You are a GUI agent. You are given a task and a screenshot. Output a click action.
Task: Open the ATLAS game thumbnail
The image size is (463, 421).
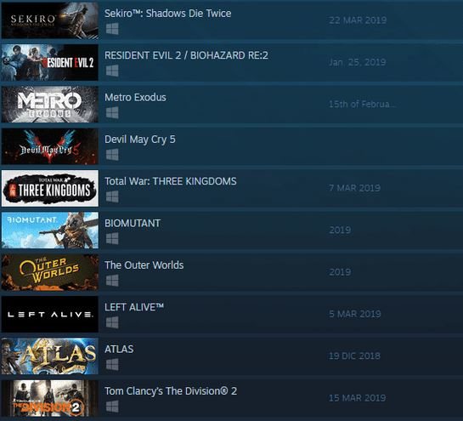(x=49, y=356)
